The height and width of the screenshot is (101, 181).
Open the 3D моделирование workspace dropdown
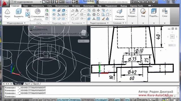point(26,2)
